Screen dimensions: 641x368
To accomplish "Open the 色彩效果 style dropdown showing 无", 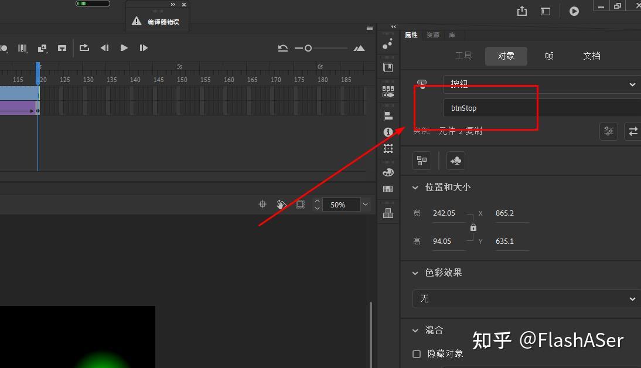I will [x=526, y=299].
